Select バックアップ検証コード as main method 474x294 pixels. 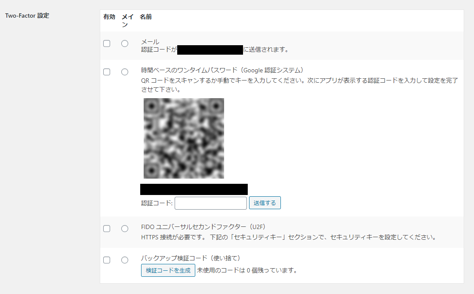click(125, 260)
